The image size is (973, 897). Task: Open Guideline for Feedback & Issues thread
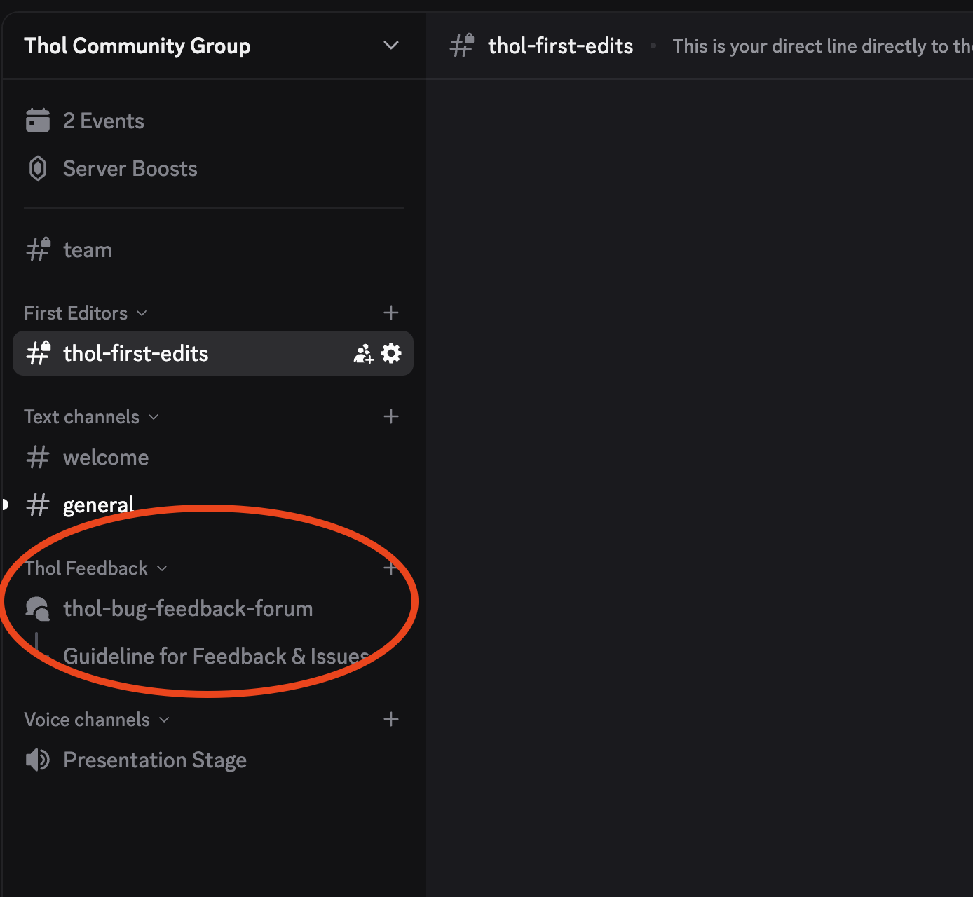tap(216, 657)
